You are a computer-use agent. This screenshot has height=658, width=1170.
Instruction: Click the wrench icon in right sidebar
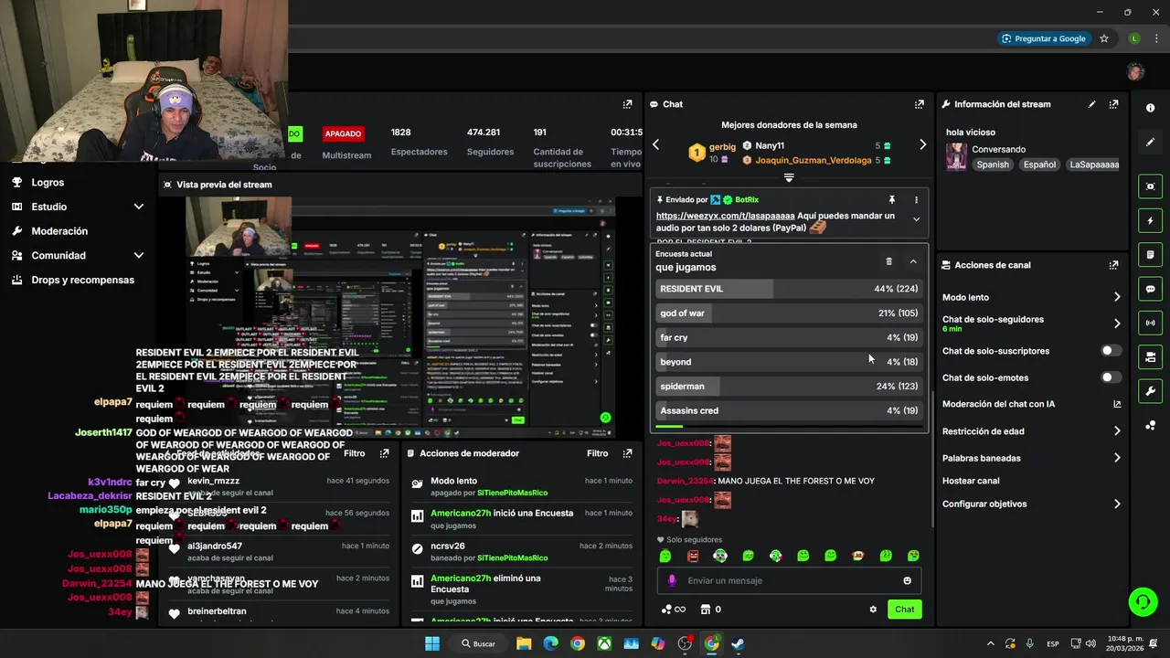[x=1150, y=391]
